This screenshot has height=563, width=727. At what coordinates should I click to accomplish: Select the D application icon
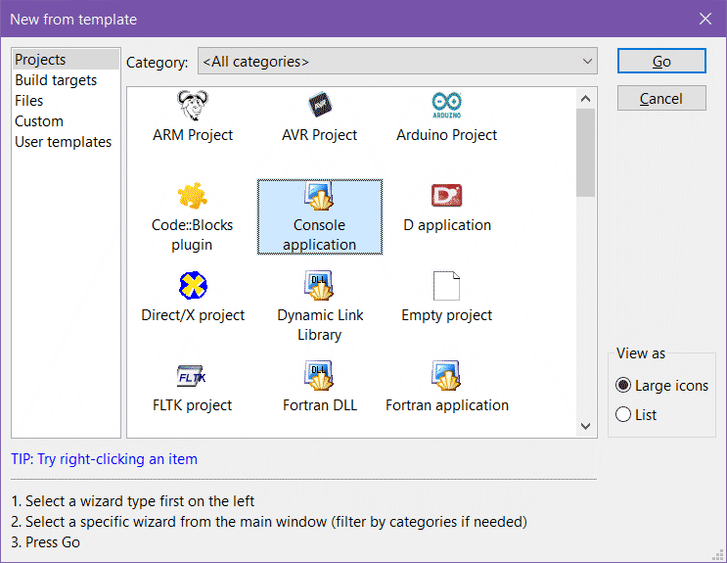(446, 196)
